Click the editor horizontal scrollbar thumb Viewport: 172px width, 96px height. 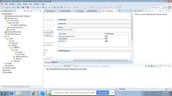point(100,60)
